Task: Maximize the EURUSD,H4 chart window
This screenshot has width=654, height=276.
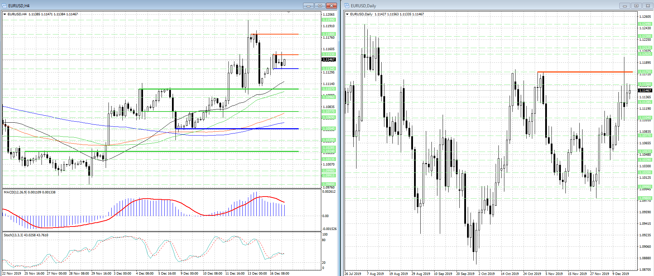Action: [320, 6]
